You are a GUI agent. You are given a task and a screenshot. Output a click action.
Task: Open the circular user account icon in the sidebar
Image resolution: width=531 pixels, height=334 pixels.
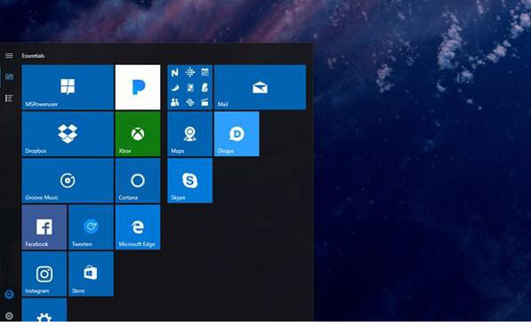point(9,294)
